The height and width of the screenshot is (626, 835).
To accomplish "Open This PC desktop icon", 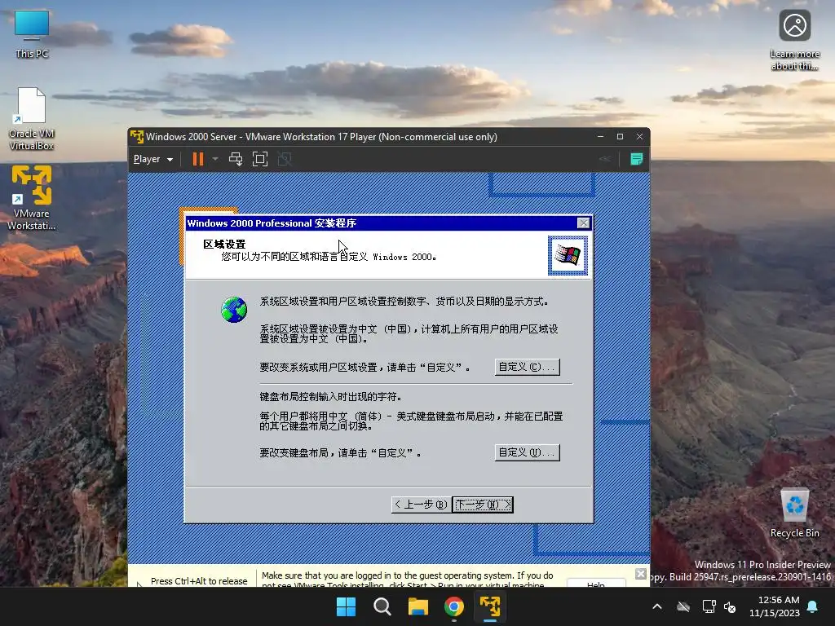I will coord(32,34).
